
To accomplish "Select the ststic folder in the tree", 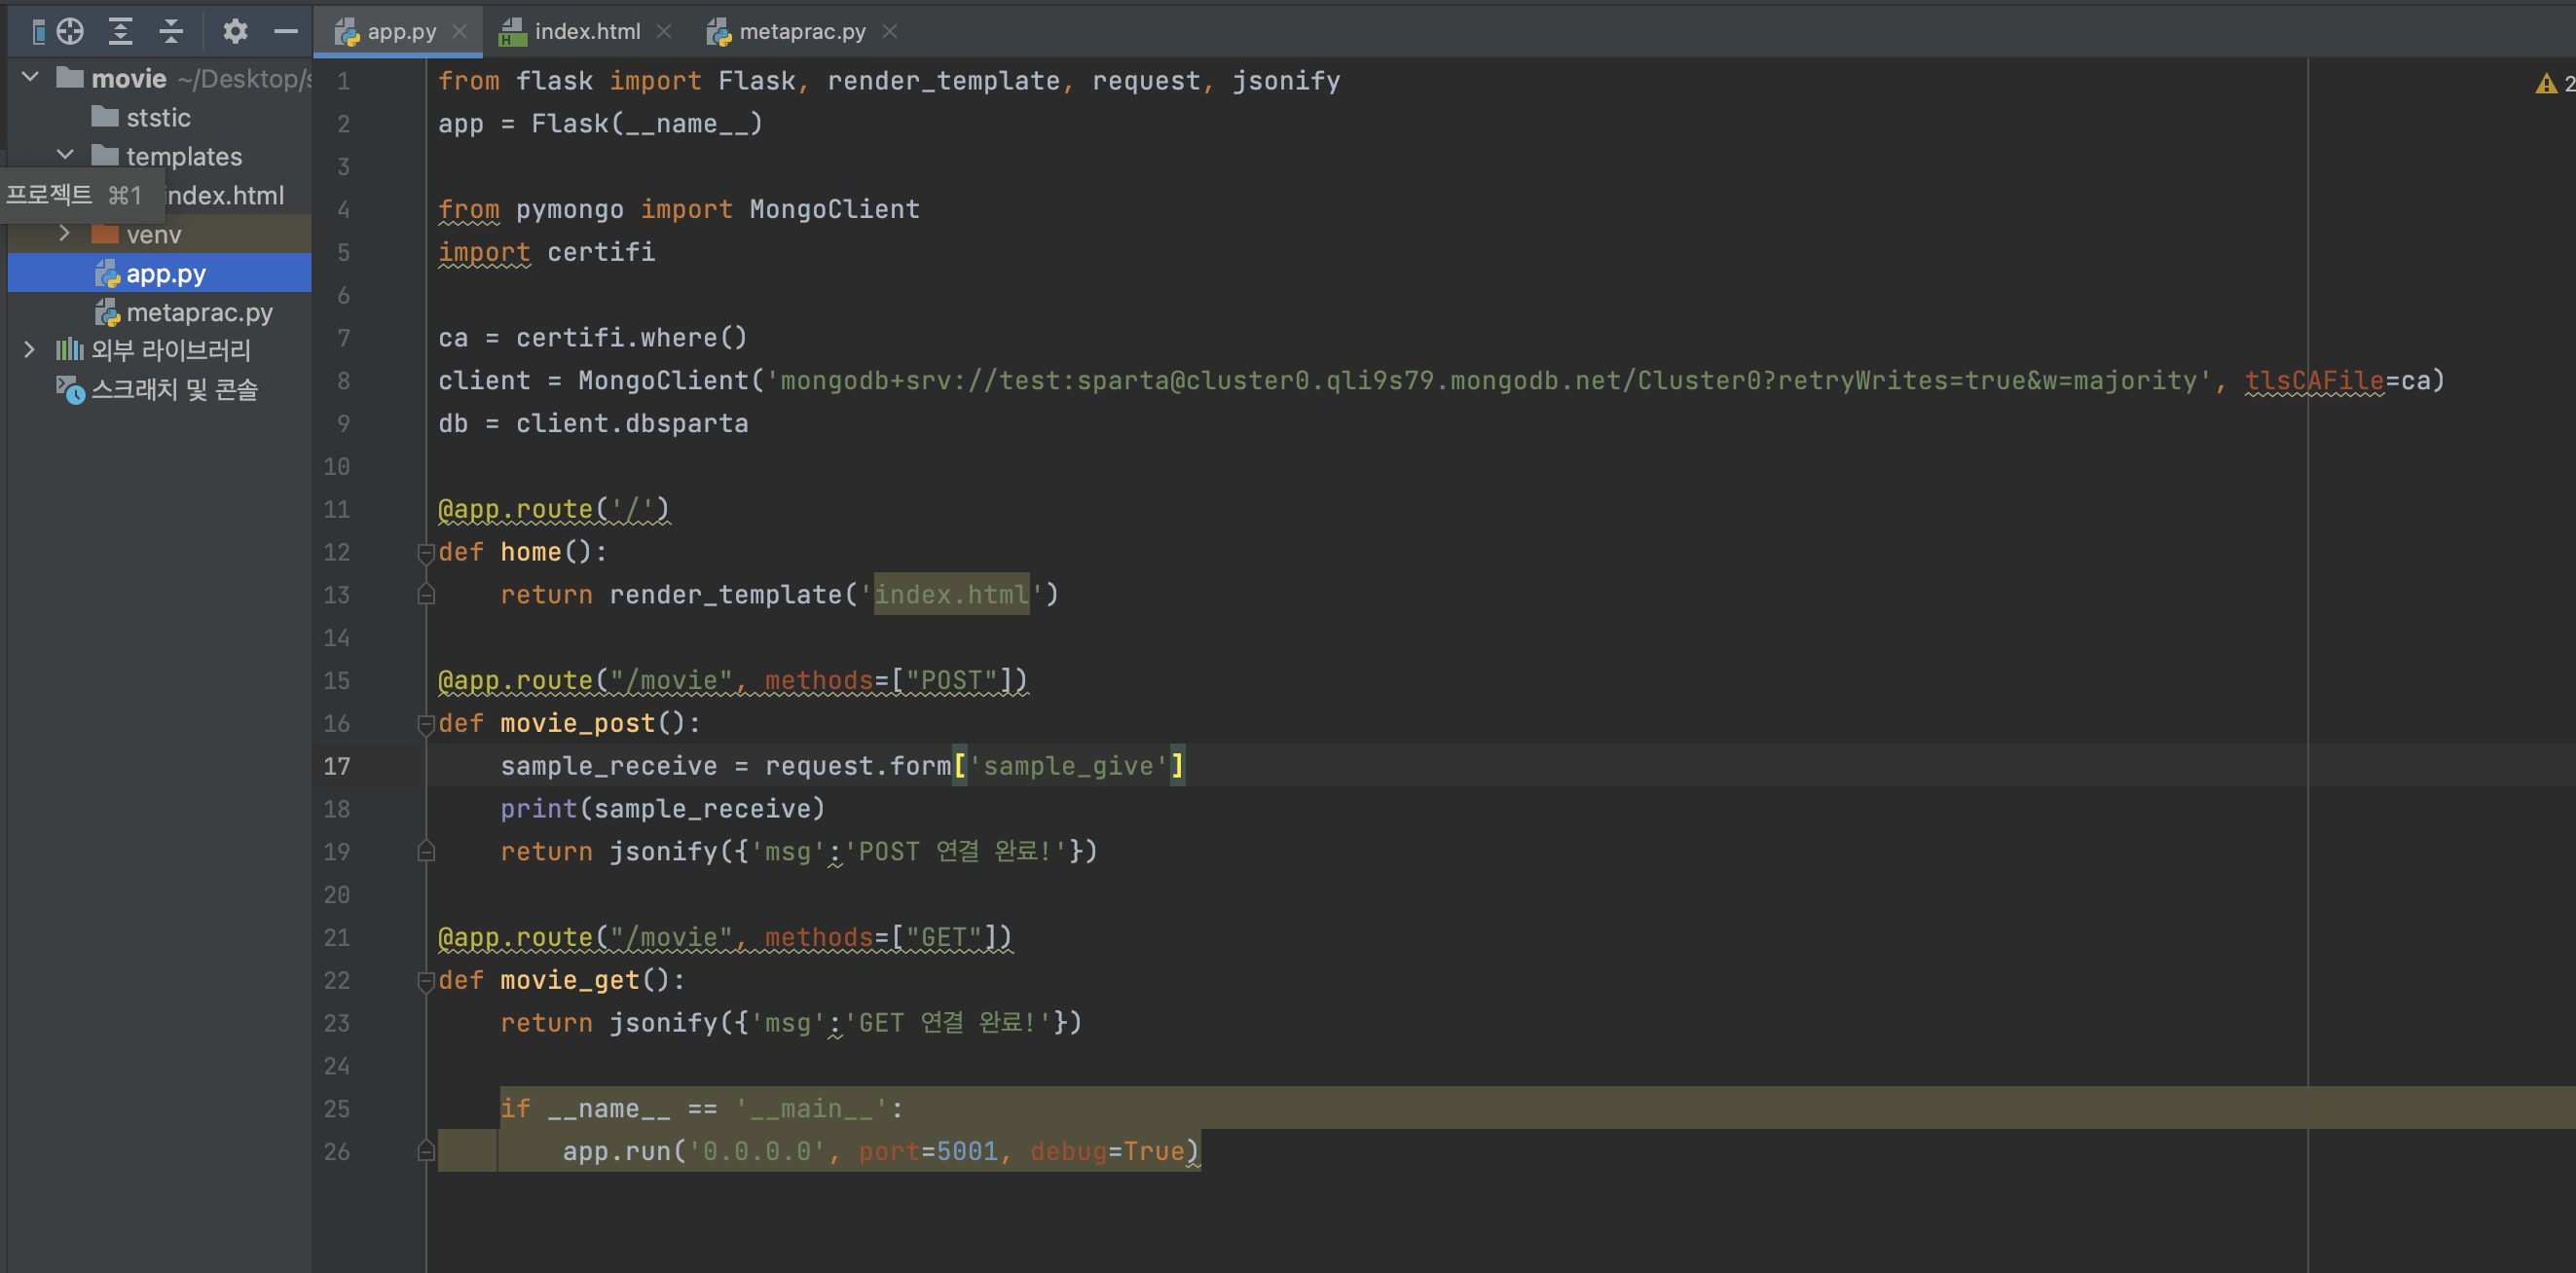I will [x=160, y=117].
